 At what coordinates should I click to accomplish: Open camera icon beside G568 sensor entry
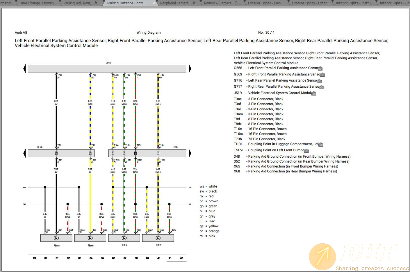click(x=320, y=69)
